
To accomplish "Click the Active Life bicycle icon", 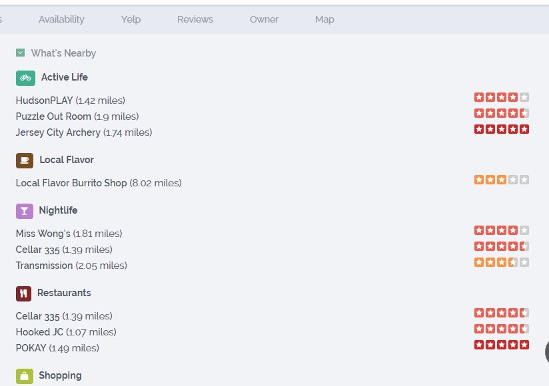I will [25, 78].
